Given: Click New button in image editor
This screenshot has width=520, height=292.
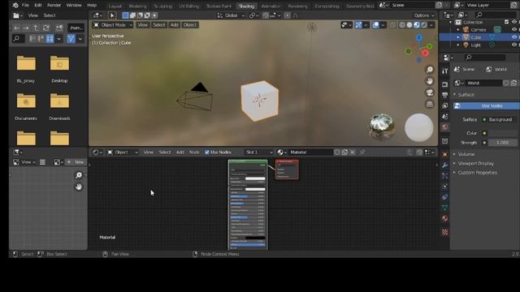Looking at the screenshot, I should point(76,162).
